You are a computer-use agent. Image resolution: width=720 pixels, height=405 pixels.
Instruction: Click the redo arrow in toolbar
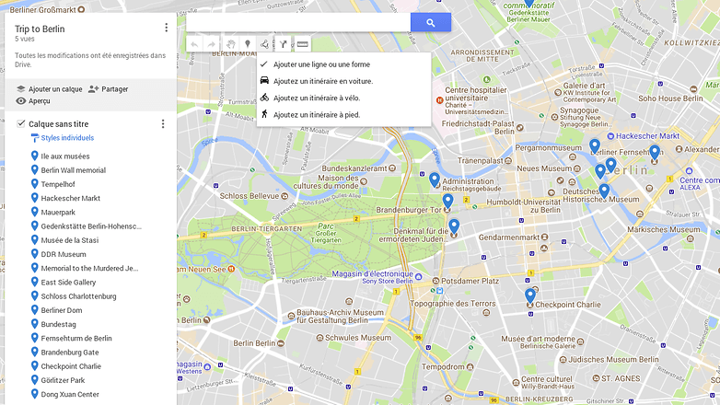click(x=211, y=44)
